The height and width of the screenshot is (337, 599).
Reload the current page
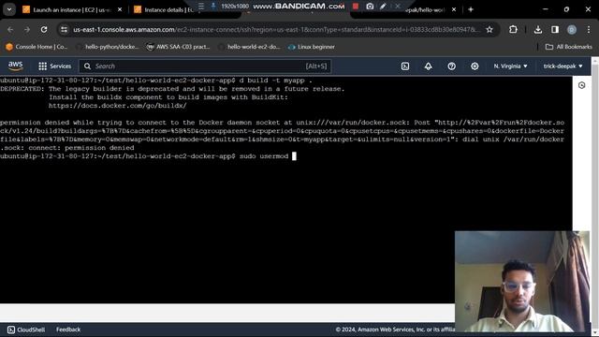click(44, 29)
